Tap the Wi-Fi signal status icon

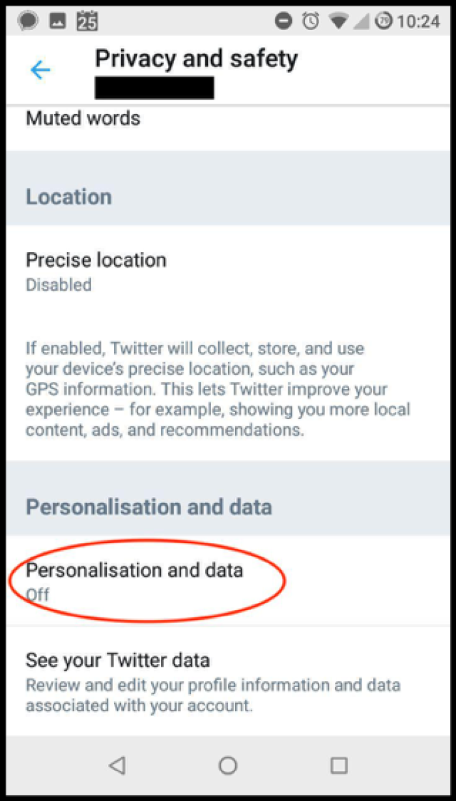(x=339, y=21)
